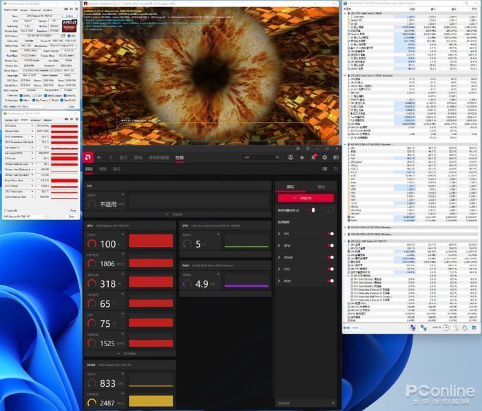Click the HWiNFO log file document icon

click(455, 328)
